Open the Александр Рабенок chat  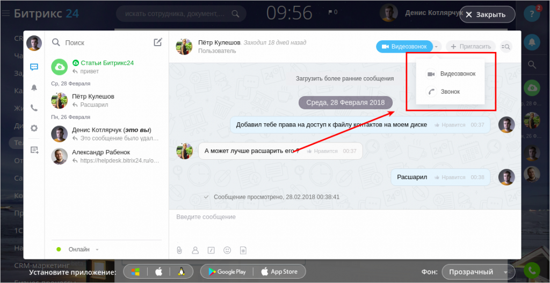[x=107, y=157]
